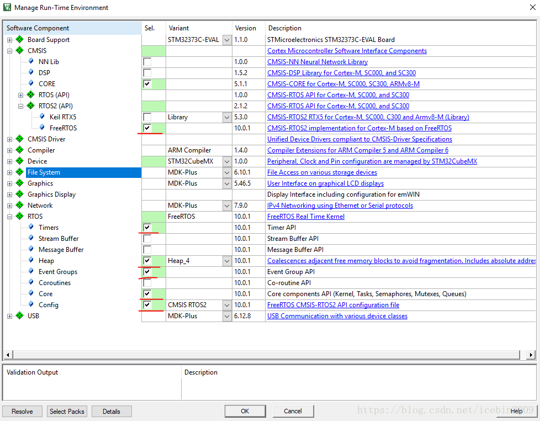
Task: Enable the NN Lib checkbox
Action: click(x=147, y=62)
